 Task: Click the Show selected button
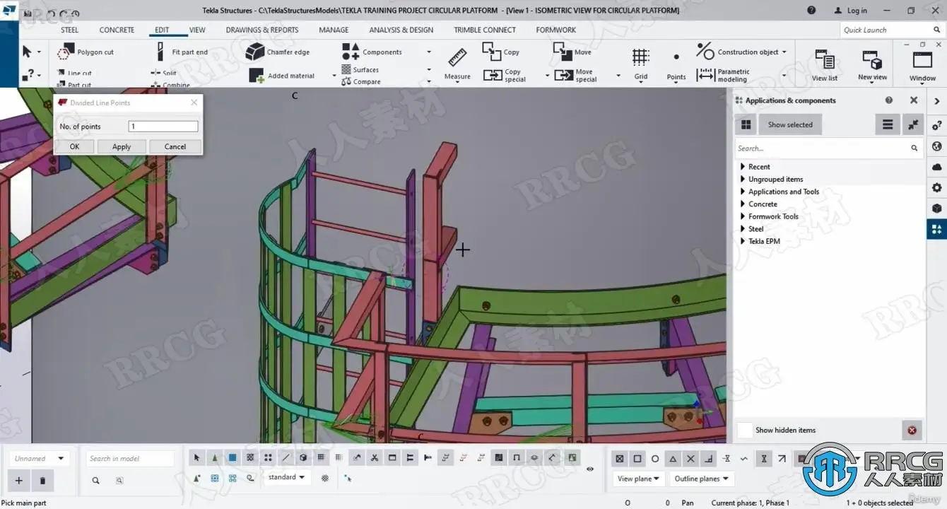790,125
